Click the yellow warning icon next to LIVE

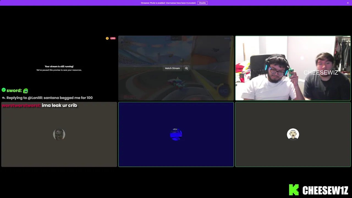click(107, 38)
